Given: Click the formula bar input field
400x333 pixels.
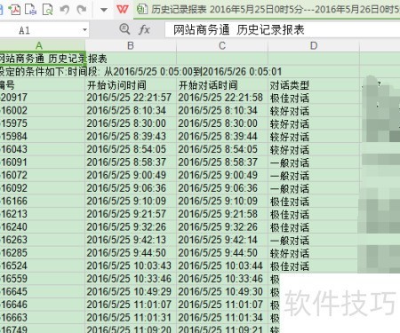Looking at the screenshot, I should [283, 30].
